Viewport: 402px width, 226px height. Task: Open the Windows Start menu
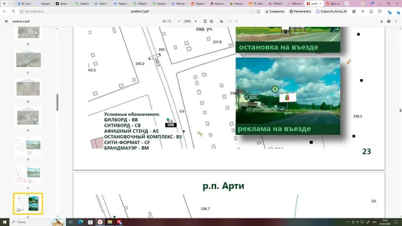tap(4, 222)
